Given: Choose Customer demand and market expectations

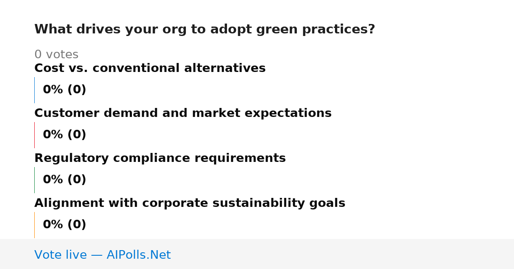Looking at the screenshot, I should (183, 114).
